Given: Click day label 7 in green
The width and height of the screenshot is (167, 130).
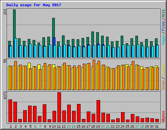Looking at the screenshot, I should pos(40,126).
